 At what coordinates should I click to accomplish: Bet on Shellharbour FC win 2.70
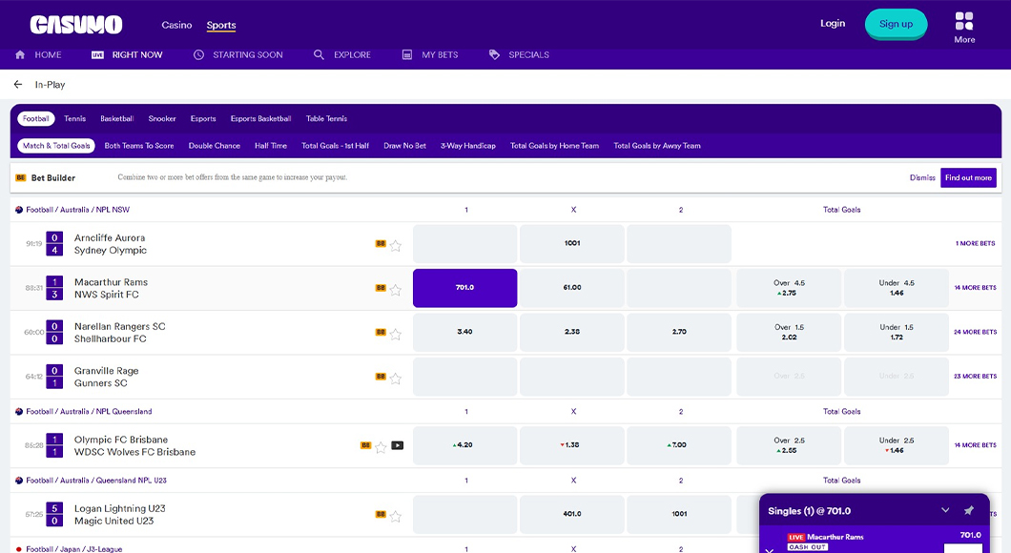point(679,332)
